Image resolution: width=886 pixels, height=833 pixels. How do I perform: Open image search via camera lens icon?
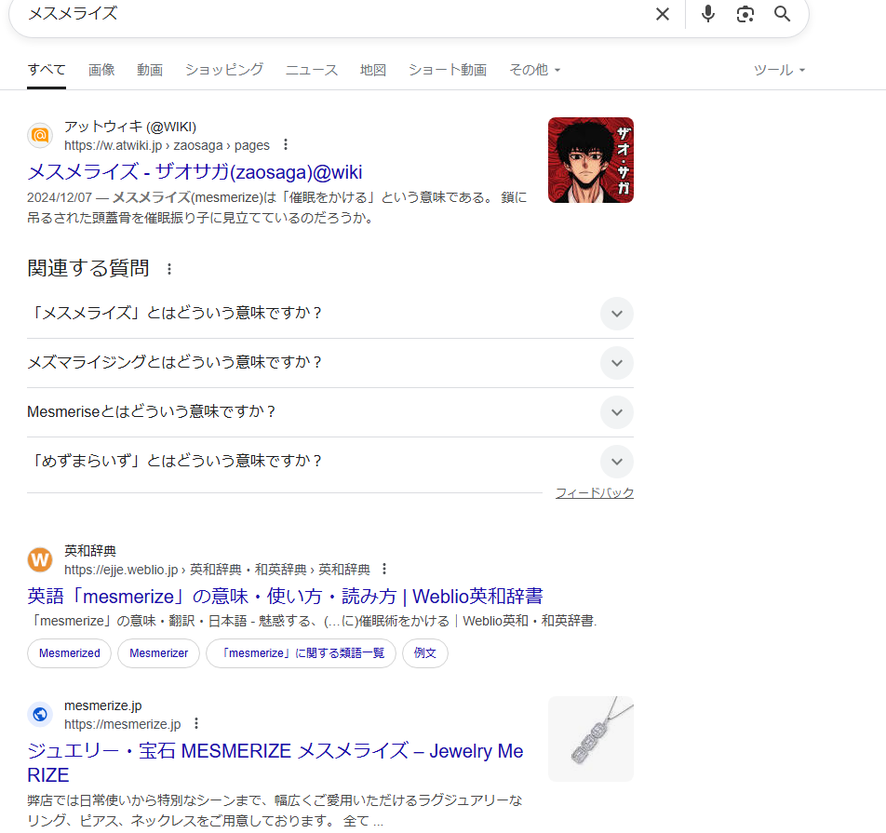pos(745,14)
